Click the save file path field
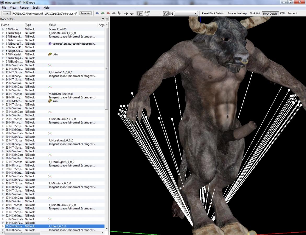The width and height of the screenshot is (306, 235). [x=62, y=14]
